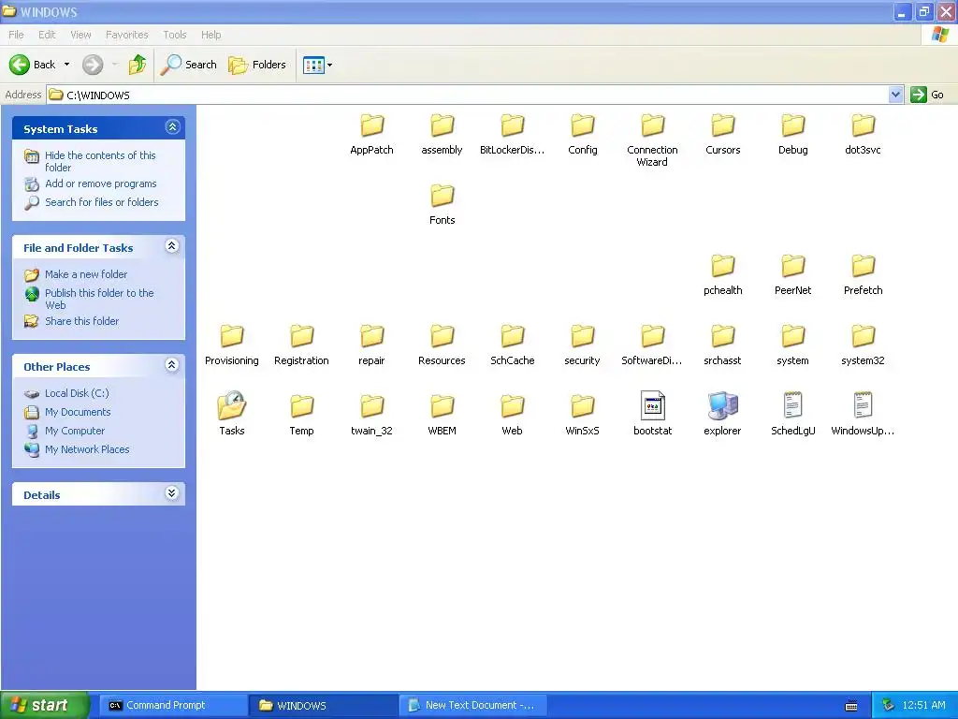Select the system32 folder
Viewport: 958px width, 719px height.
tap(863, 345)
